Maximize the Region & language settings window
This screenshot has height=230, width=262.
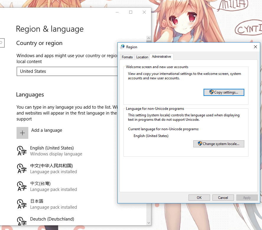[x=131, y=12]
